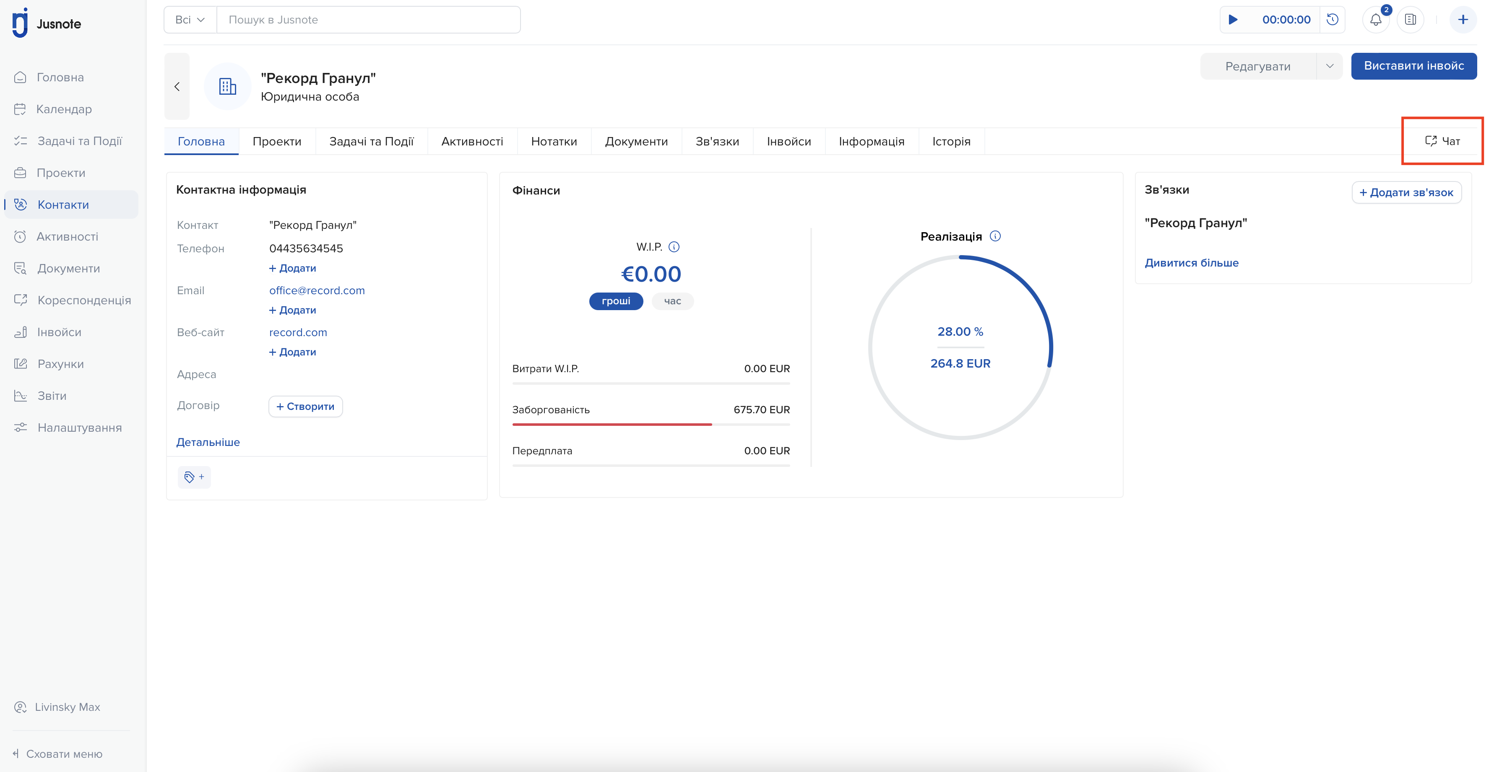This screenshot has height=772, width=1494.
Task: Click the 264.8 EUR value
Action: 960,363
